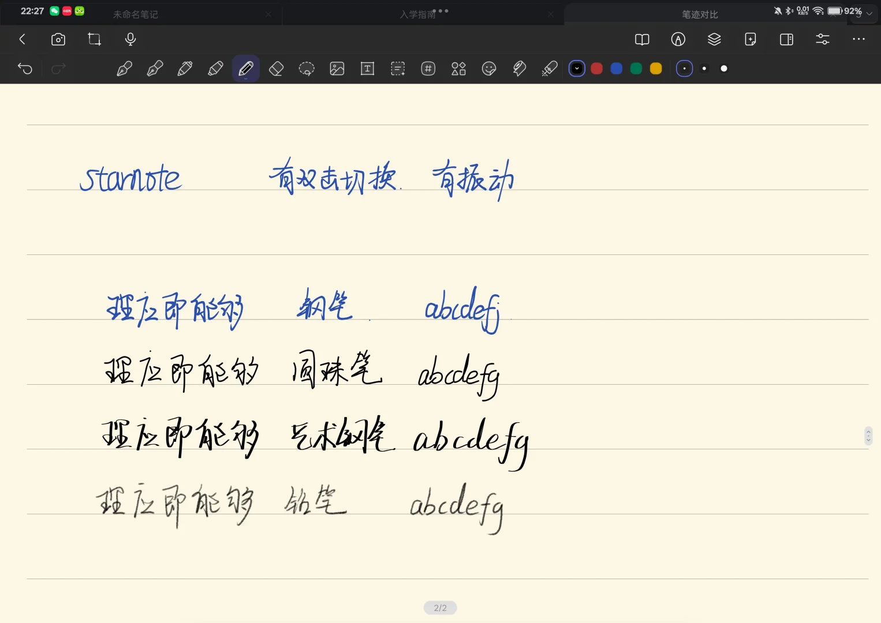881x623 pixels.
Task: Open the layers panel
Action: 714,39
